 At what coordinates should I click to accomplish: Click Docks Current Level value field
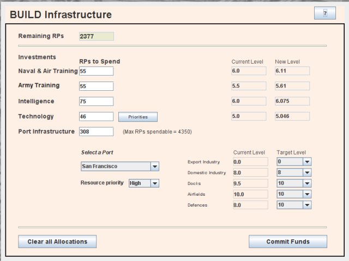pos(250,183)
